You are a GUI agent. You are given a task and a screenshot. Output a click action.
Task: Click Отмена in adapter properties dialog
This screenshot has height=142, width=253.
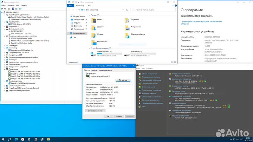click(119, 116)
